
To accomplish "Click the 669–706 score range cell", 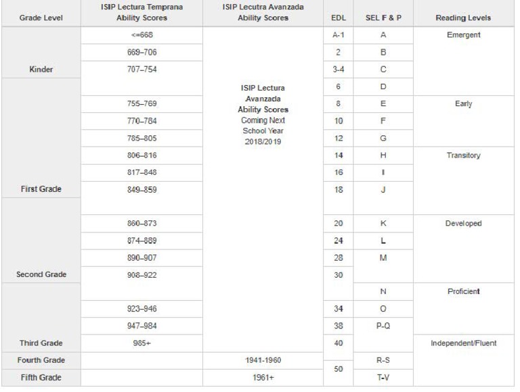I will click(142, 52).
